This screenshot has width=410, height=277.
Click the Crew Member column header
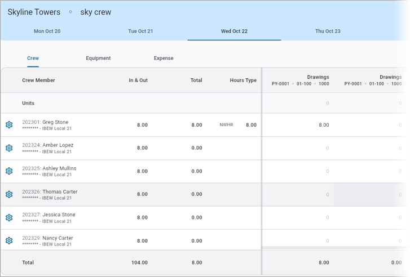pyautogui.click(x=38, y=80)
